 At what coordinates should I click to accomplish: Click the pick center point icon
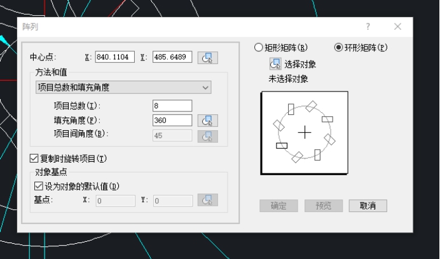pyautogui.click(x=207, y=57)
